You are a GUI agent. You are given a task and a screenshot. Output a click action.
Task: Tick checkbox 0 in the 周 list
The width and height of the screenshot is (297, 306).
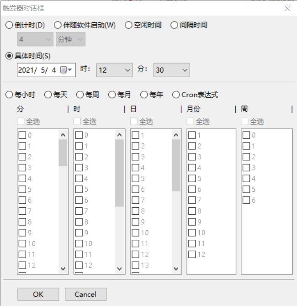pyautogui.click(x=246, y=135)
